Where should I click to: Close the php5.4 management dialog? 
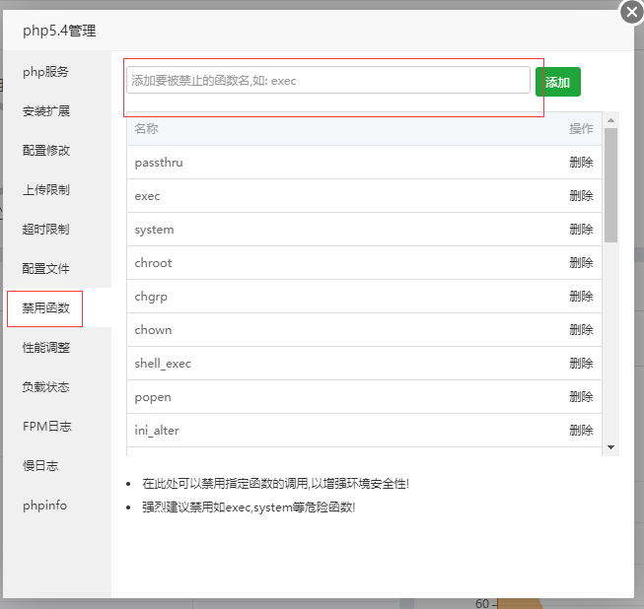pyautogui.click(x=631, y=13)
